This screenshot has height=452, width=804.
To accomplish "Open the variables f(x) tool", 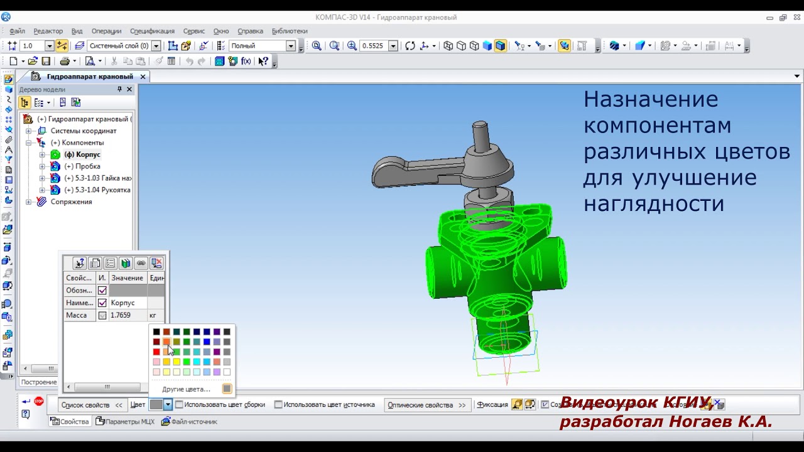I will coord(246,62).
